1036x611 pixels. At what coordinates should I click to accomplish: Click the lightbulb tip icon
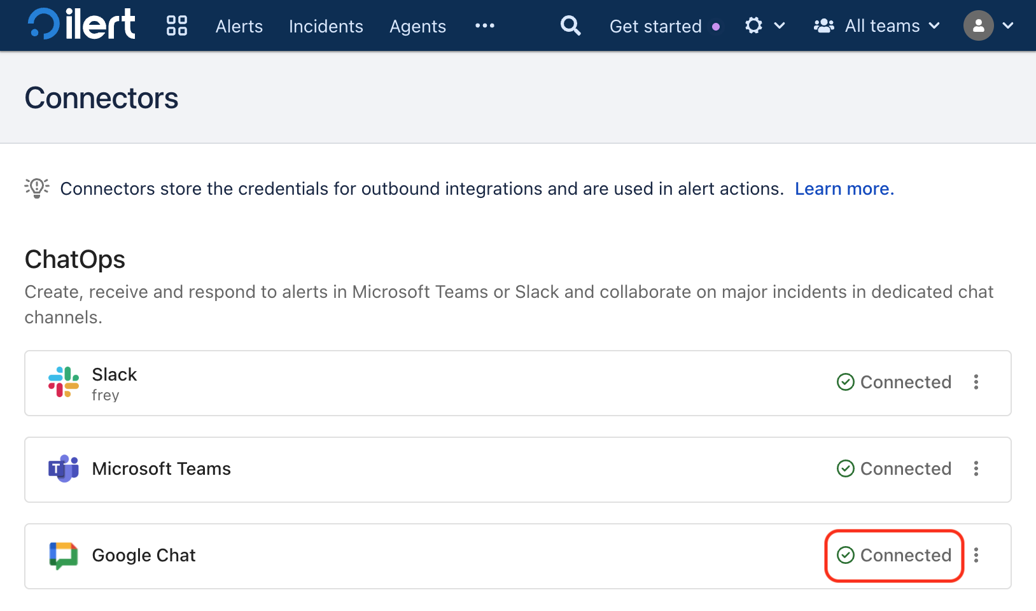pos(37,188)
